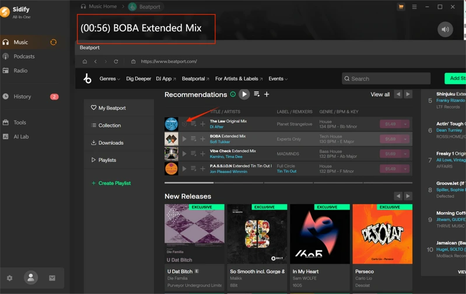
Task: Add BOBA Extended Mix to playlist
Action: (203, 139)
